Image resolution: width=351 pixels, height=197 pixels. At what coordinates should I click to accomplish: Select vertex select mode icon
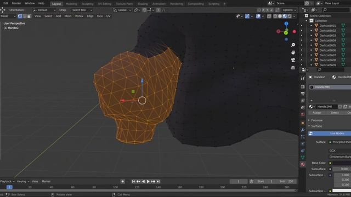pos(20,16)
